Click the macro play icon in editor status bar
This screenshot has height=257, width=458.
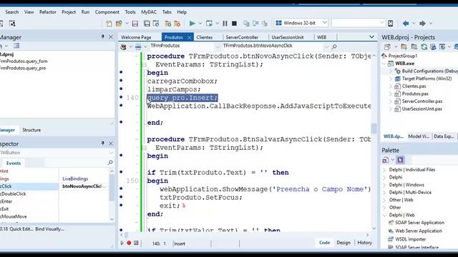coord(122,243)
